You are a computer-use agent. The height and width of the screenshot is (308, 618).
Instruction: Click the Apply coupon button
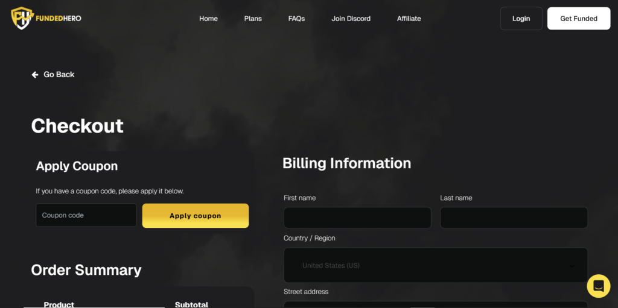tap(196, 215)
